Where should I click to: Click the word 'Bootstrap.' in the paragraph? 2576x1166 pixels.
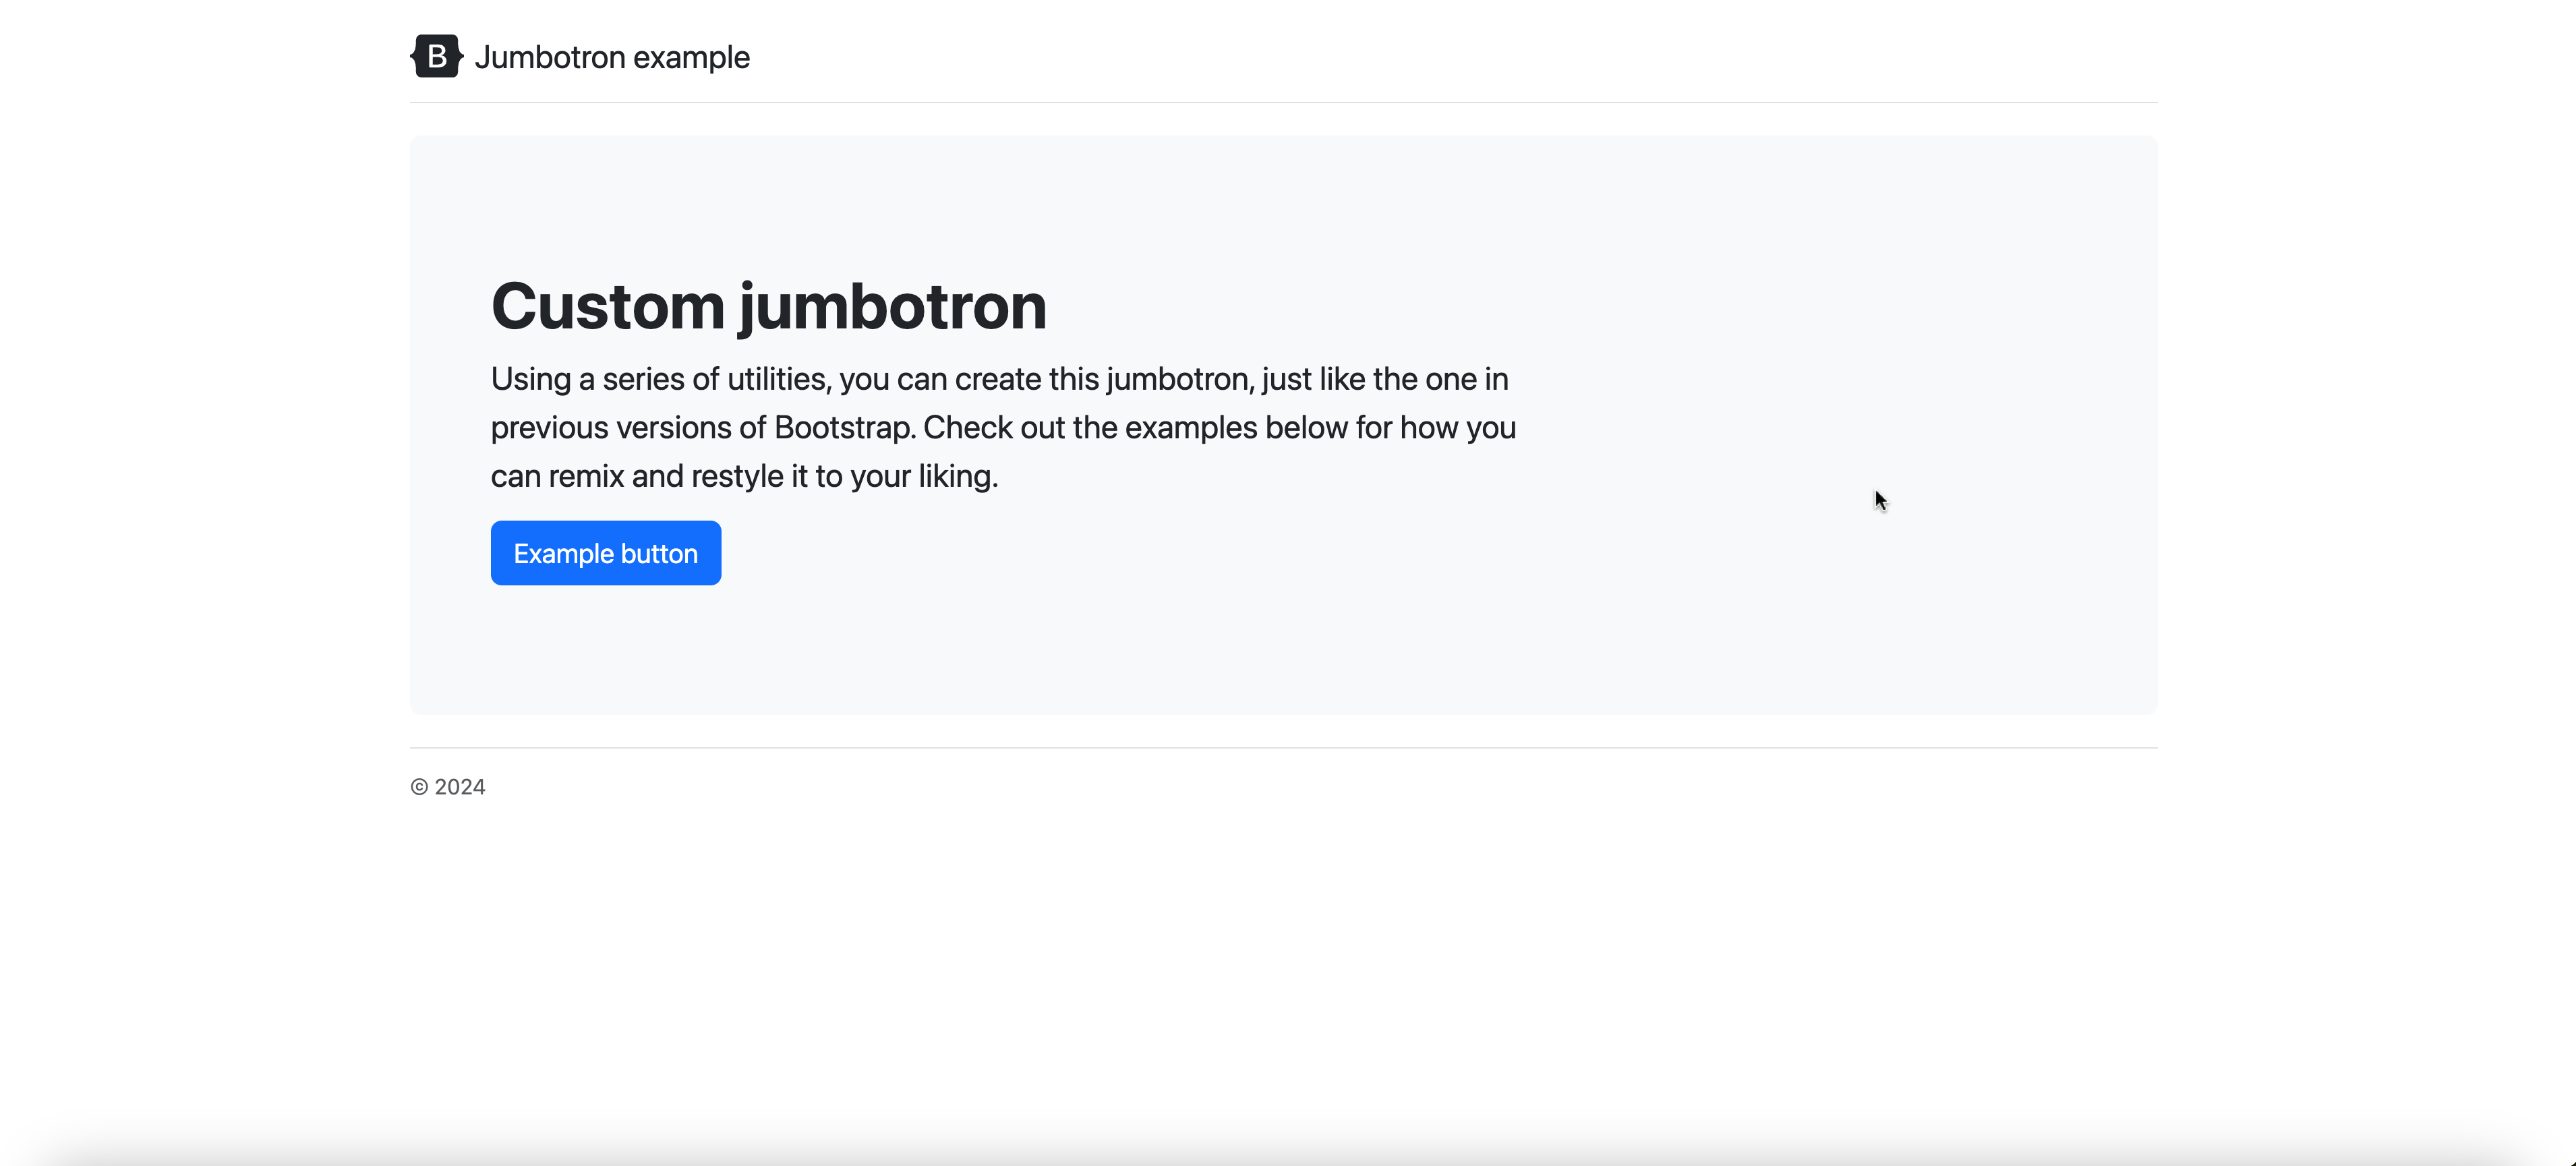pyautogui.click(x=844, y=428)
